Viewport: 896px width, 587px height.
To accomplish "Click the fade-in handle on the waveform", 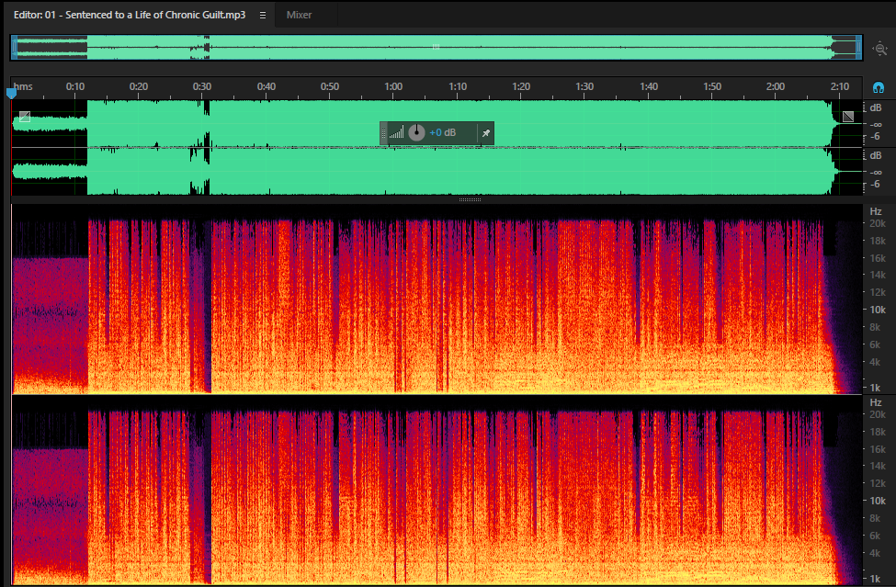I will click(25, 117).
